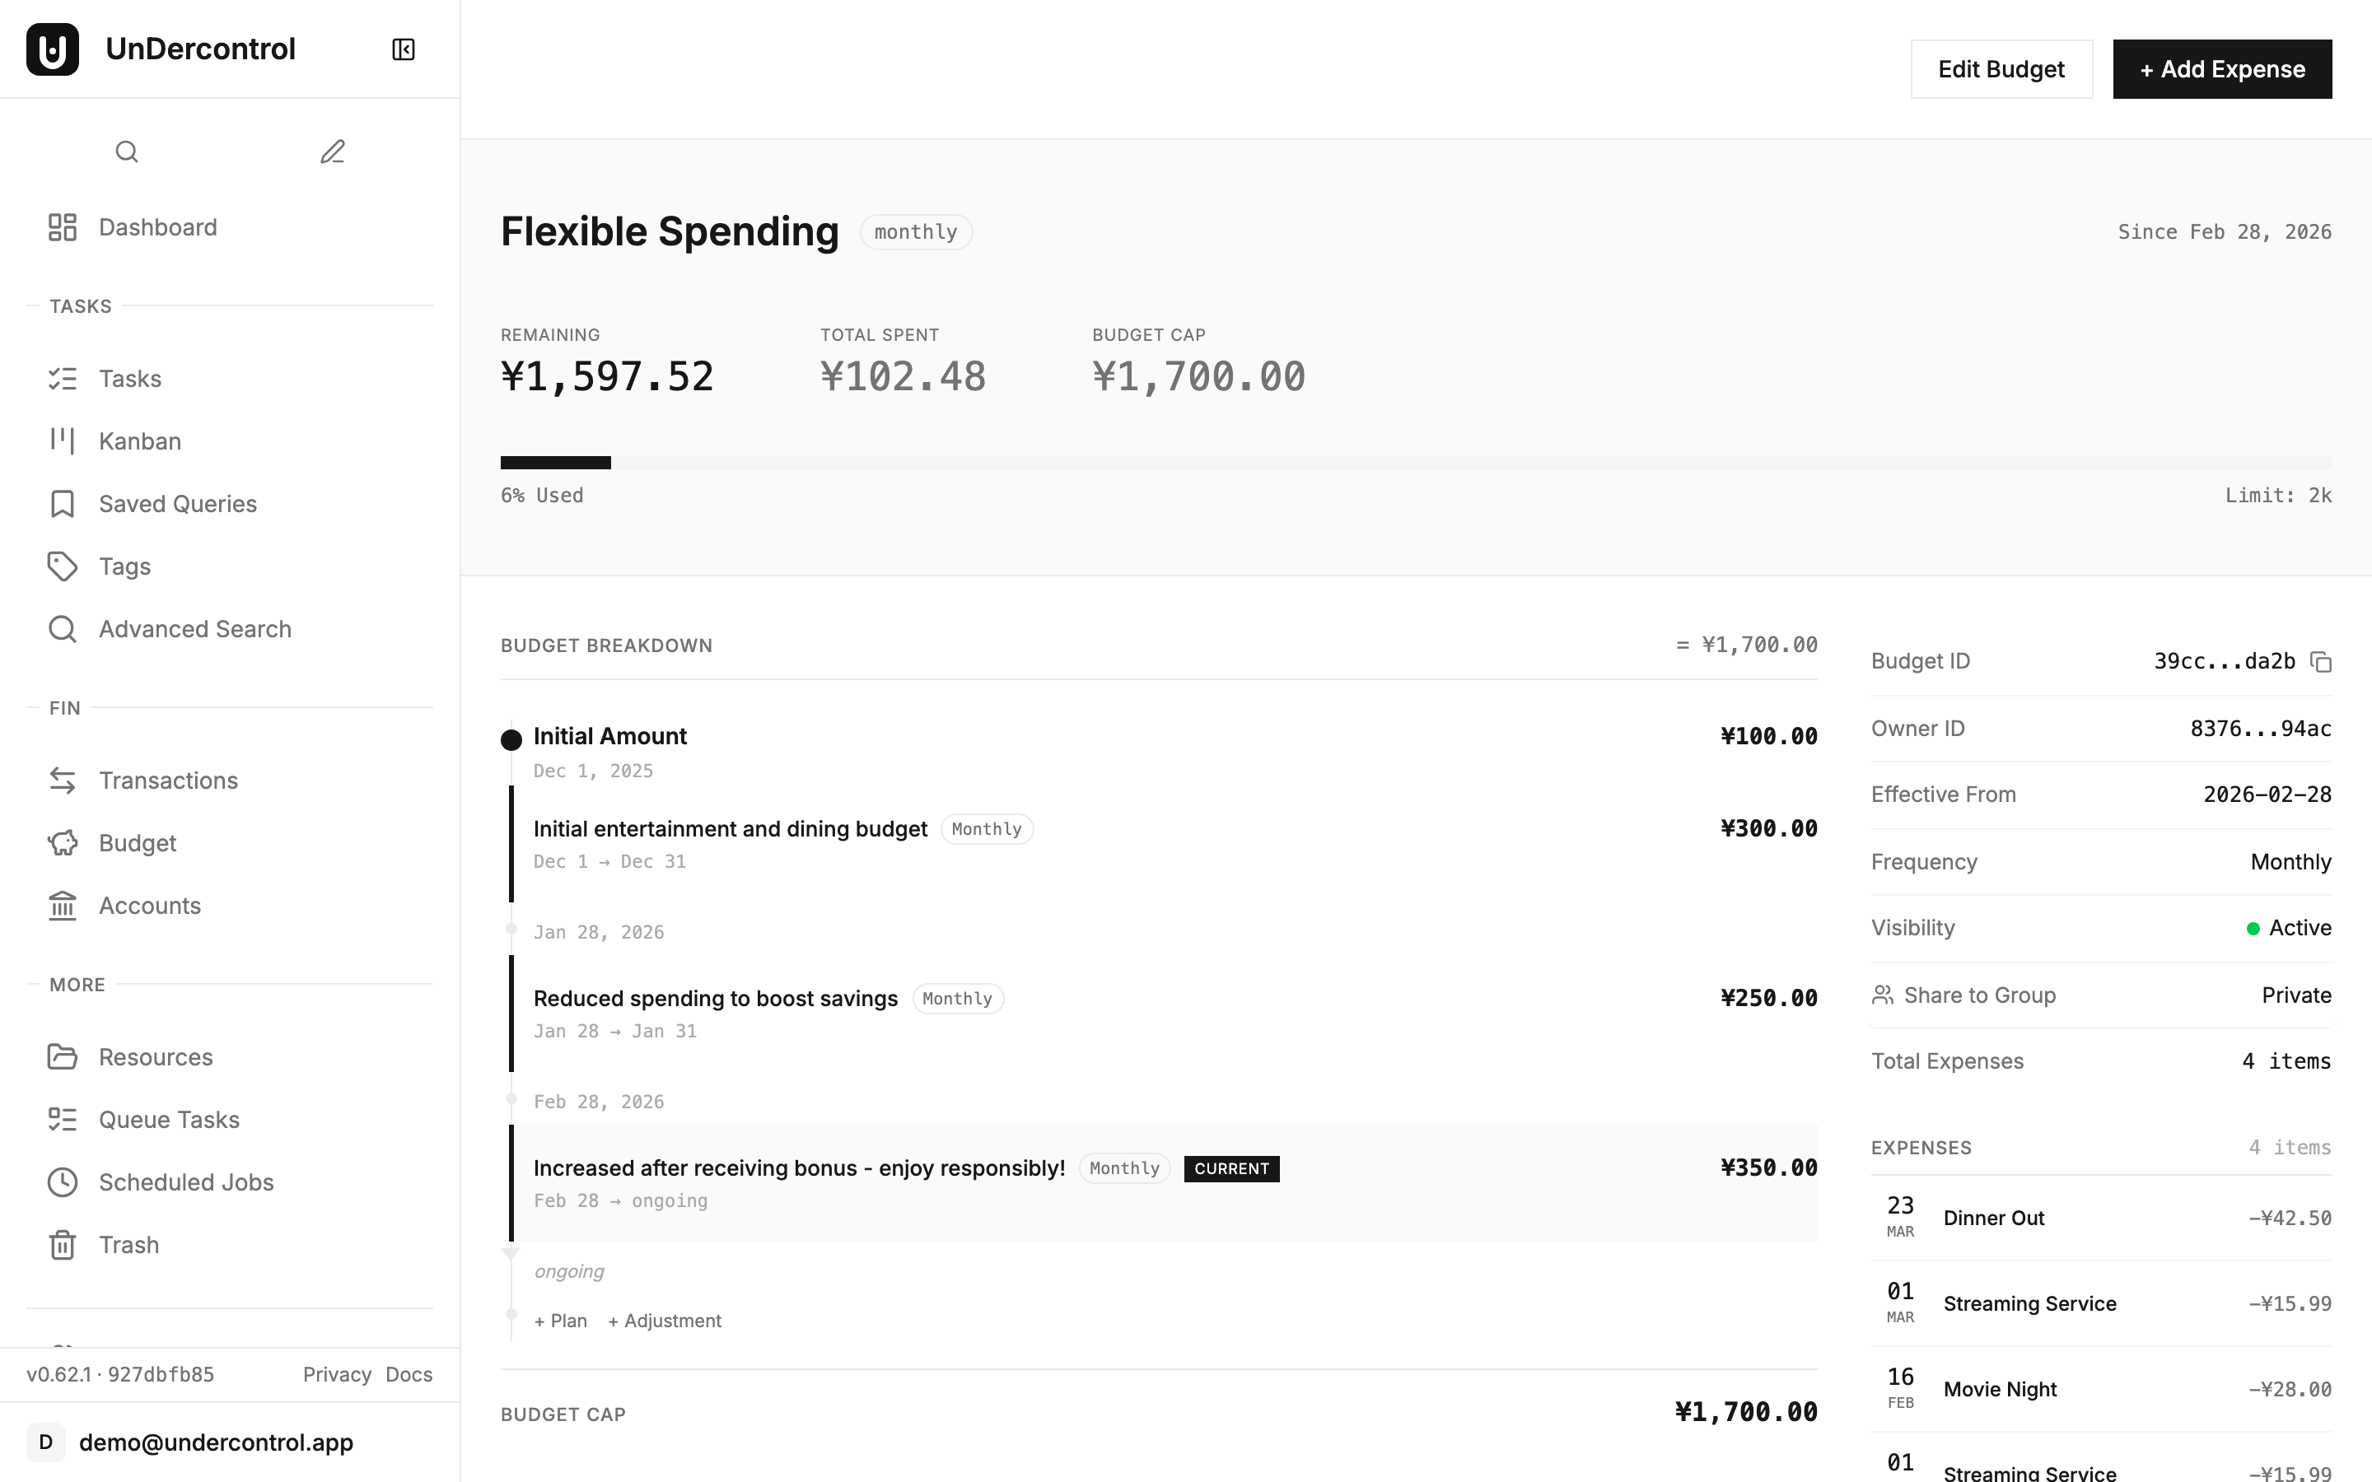Collapse the sidebar panel icon
The image size is (2372, 1482).
(x=403, y=49)
